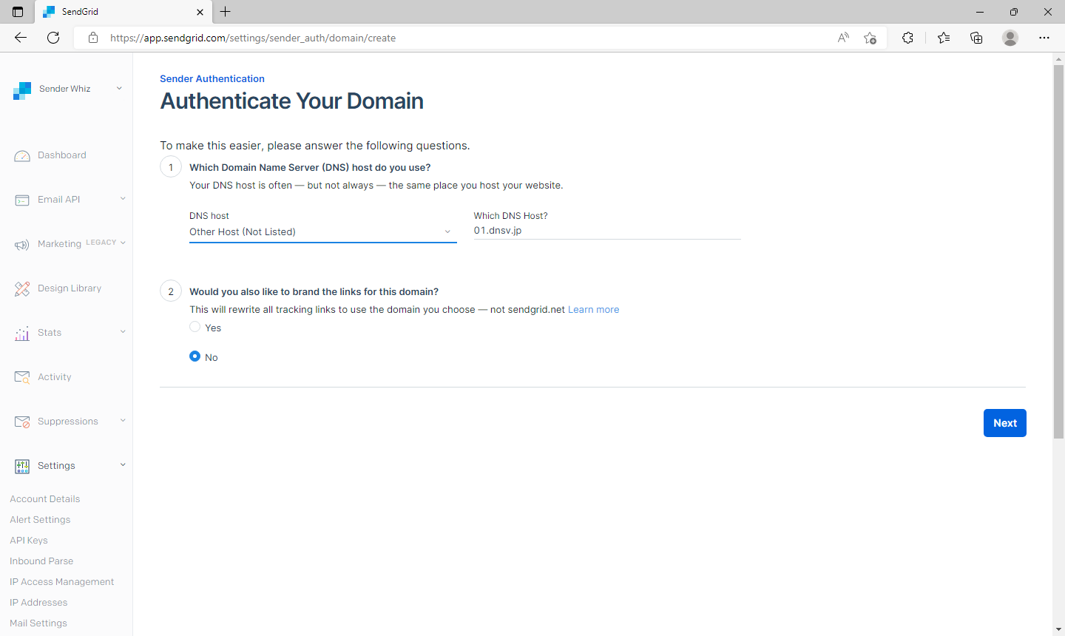Open the tab actions menu icon
Image resolution: width=1065 pixels, height=636 pixels.
tap(18, 12)
